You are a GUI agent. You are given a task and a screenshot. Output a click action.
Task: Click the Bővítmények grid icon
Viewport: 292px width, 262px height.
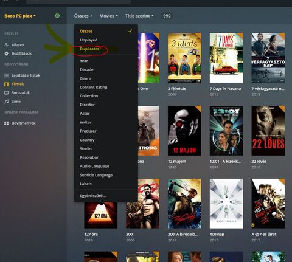point(7,123)
